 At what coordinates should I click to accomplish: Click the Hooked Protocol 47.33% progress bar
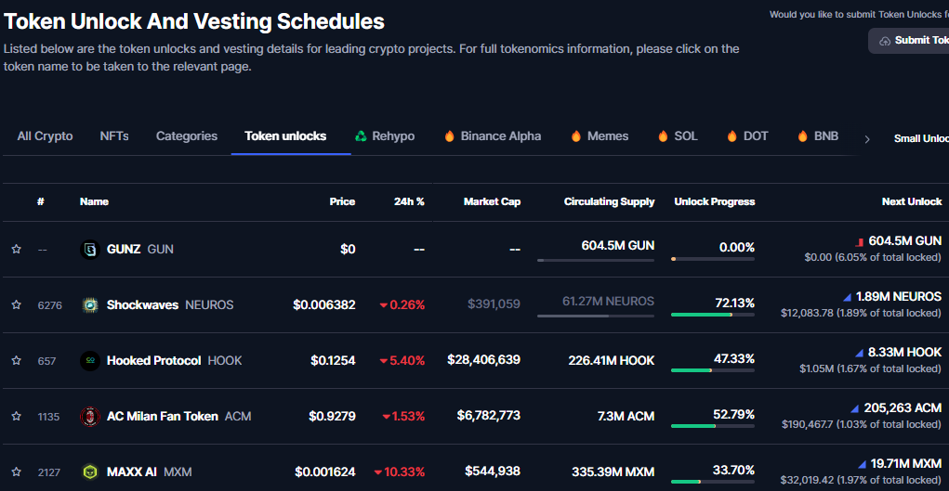pos(713,370)
